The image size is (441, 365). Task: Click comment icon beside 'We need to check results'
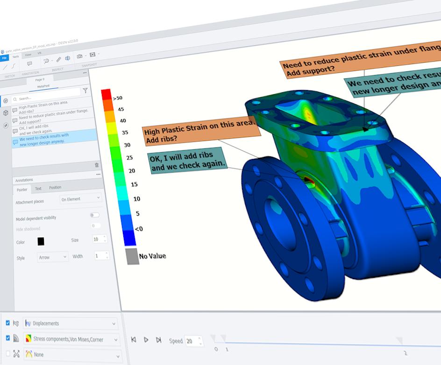(15, 142)
